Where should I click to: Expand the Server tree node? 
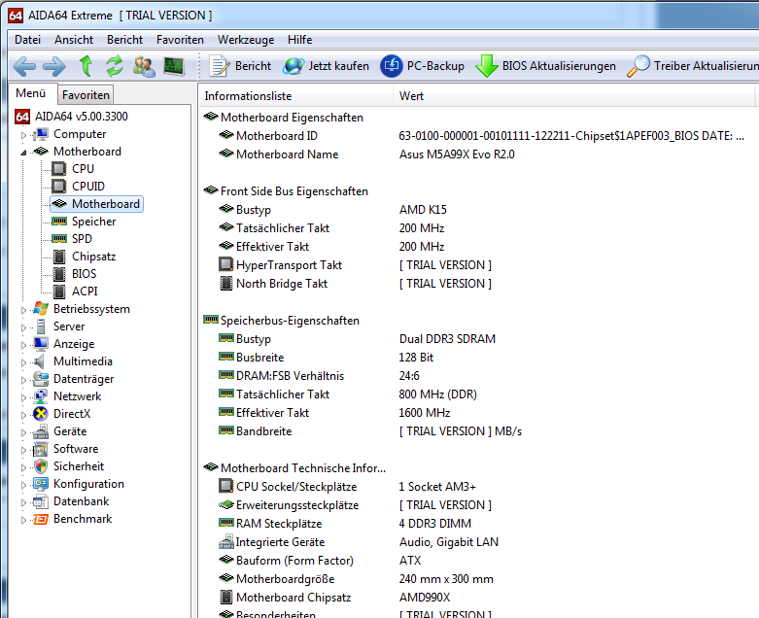coord(23,327)
